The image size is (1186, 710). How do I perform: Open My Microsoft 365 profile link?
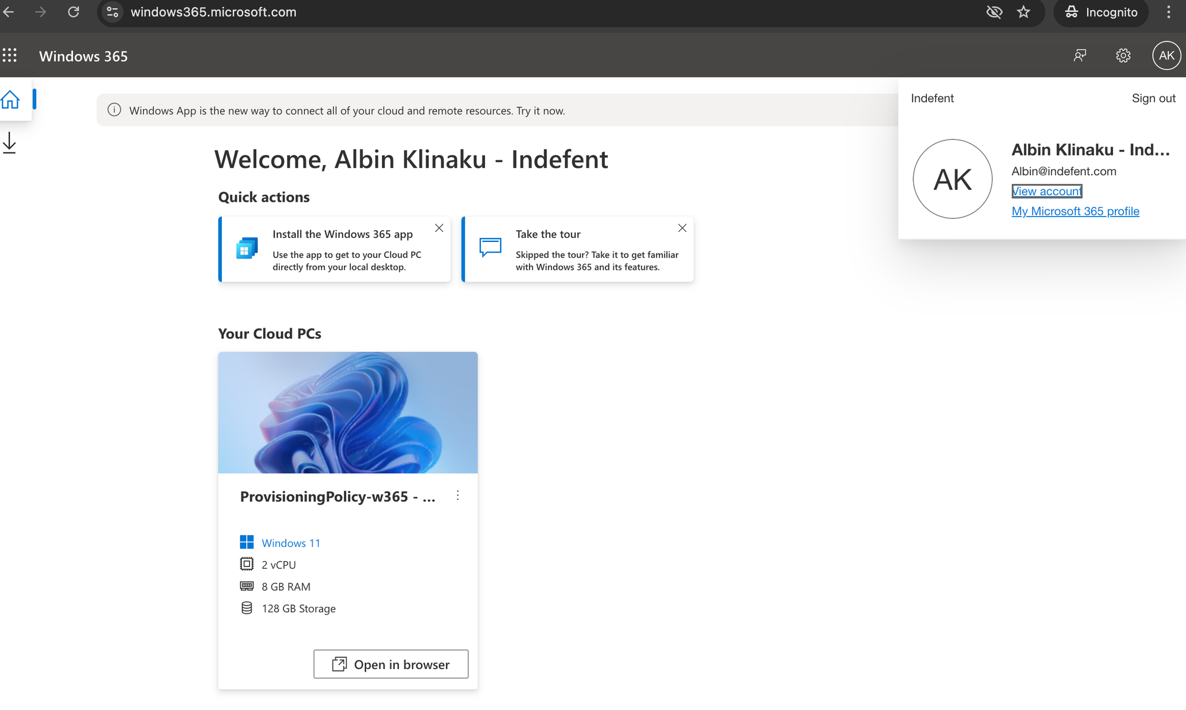coord(1075,211)
